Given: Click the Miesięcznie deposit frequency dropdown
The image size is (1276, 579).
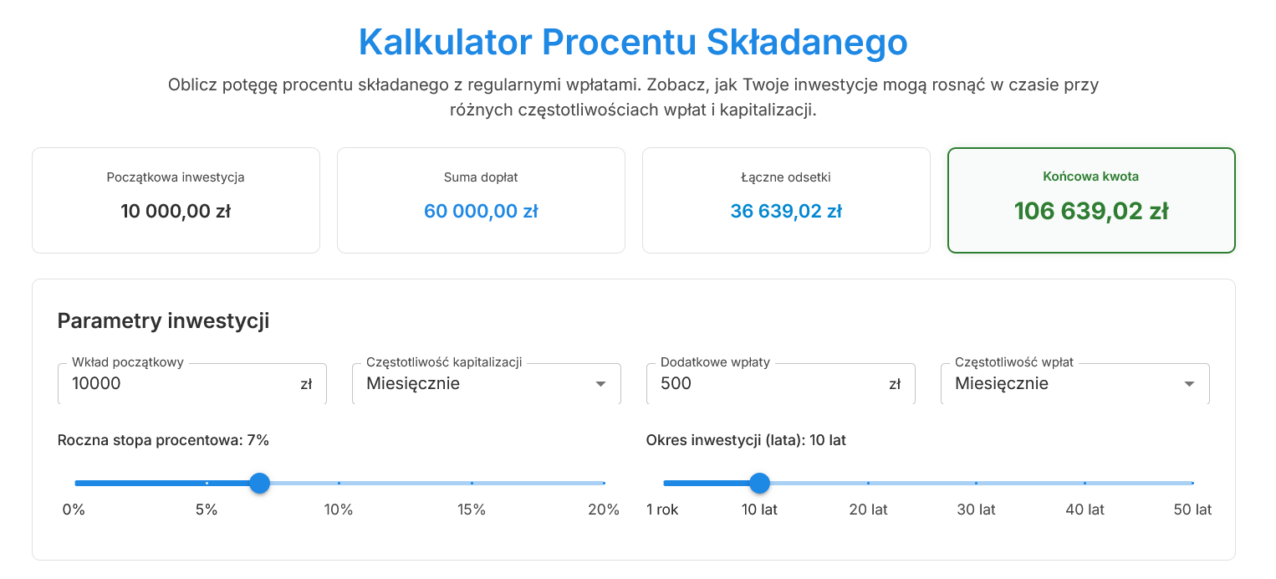Looking at the screenshot, I should tap(1074, 383).
